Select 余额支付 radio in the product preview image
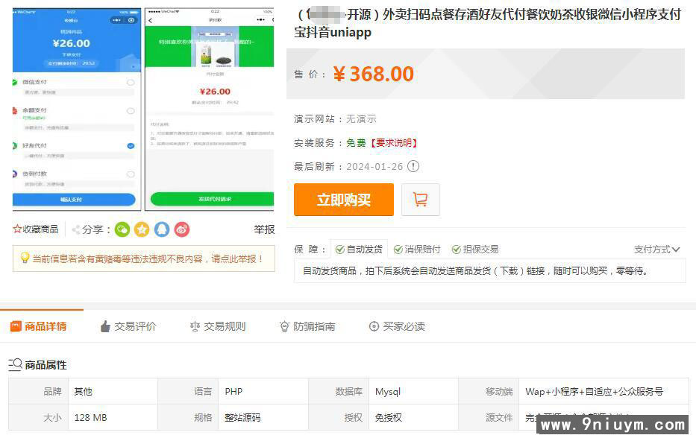The width and height of the screenshot is (696, 438). [x=131, y=111]
